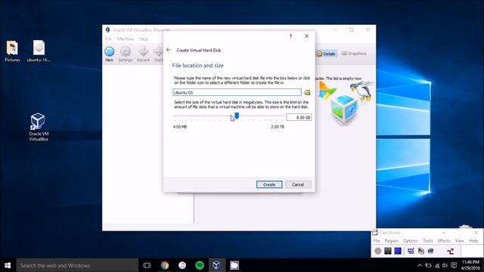Open CamStudio Options menu
Image resolution: width=484 pixels, height=272 pixels.
(410, 240)
